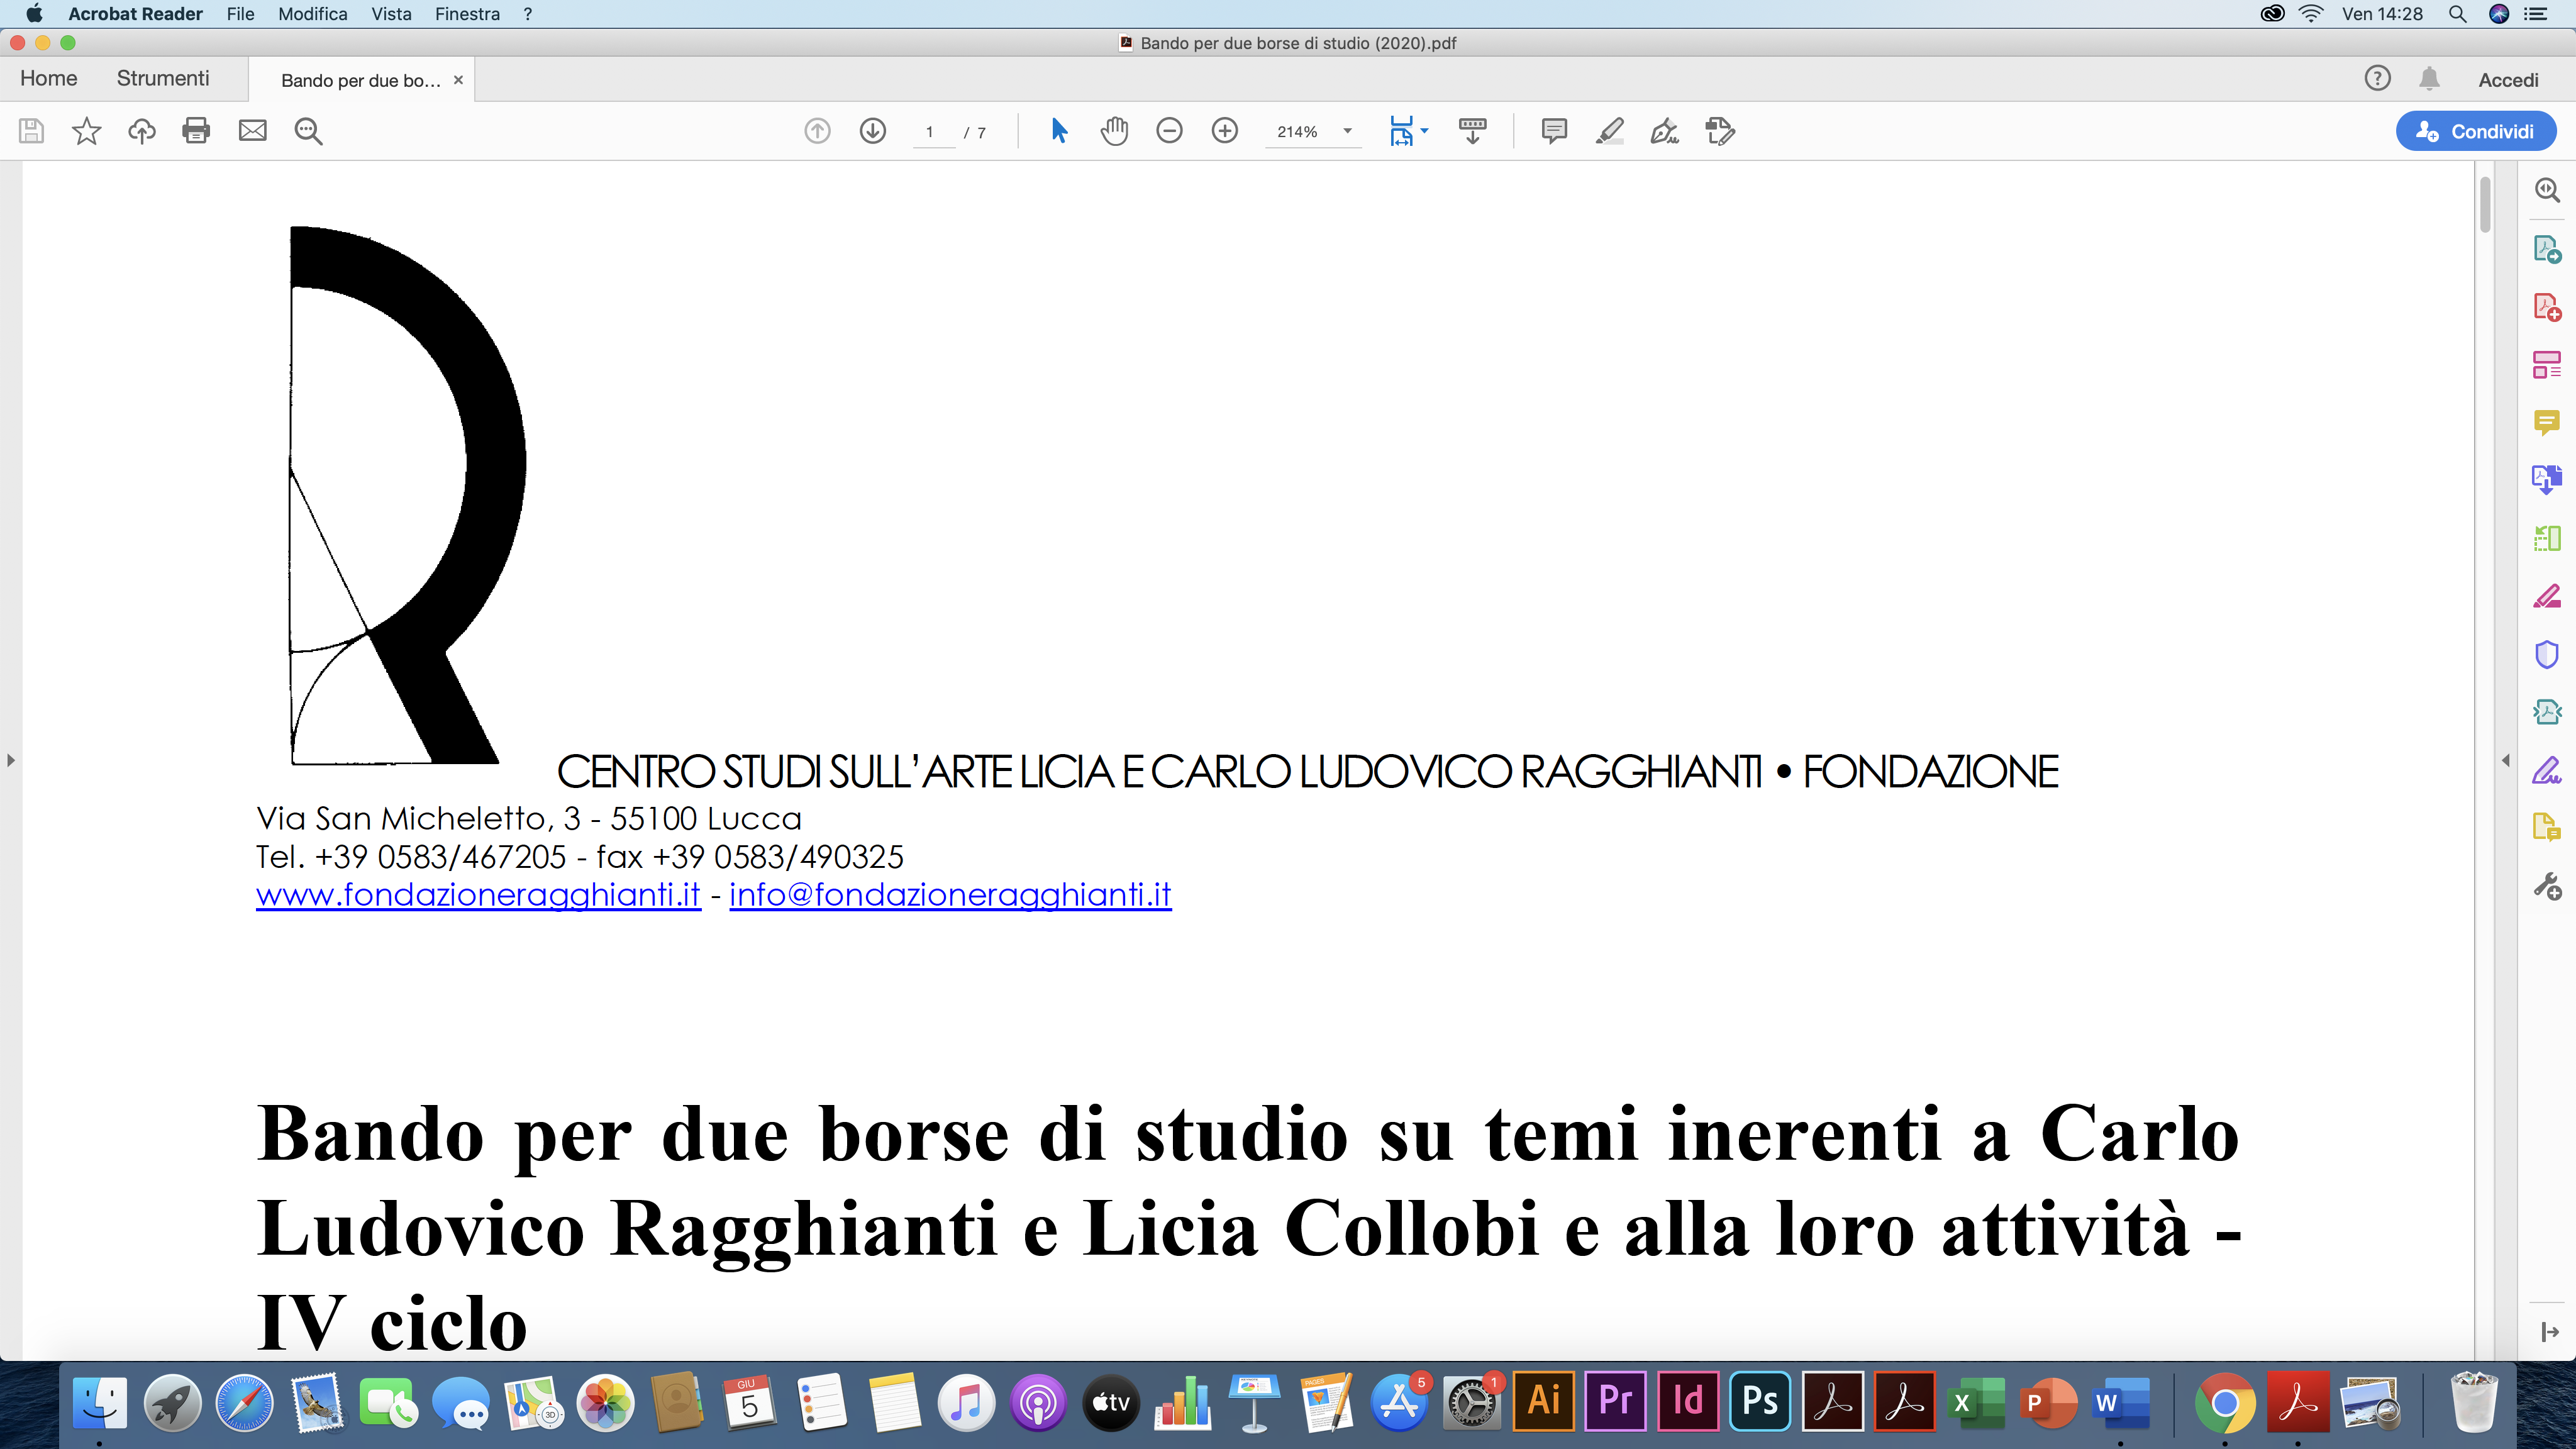Open the Combine Files tool in sidebar
Viewport: 2576px width, 1449px height.
(x=2547, y=480)
